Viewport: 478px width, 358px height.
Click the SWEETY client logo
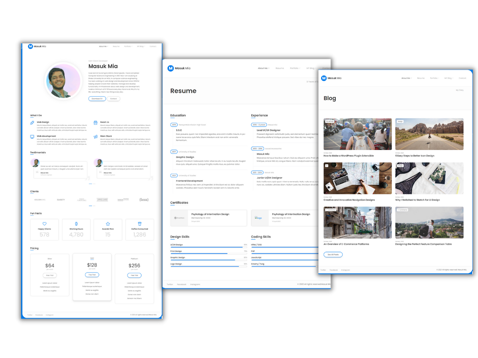click(x=61, y=200)
